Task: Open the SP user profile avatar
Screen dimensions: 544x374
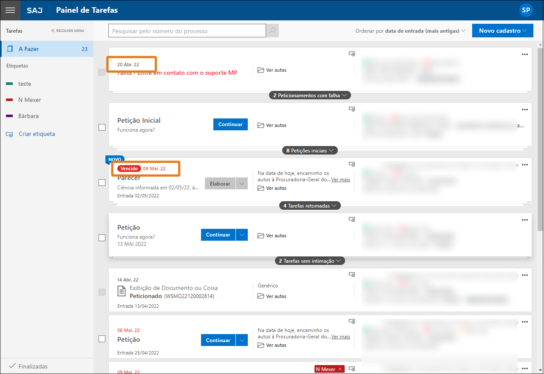Action: click(x=526, y=10)
